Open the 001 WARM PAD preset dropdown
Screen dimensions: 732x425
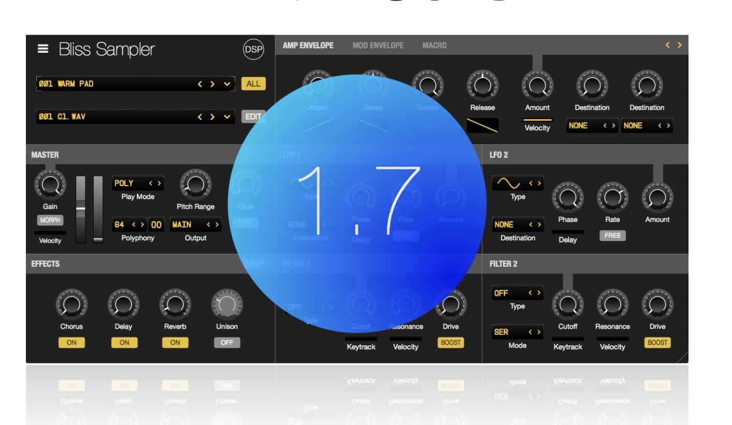[227, 84]
